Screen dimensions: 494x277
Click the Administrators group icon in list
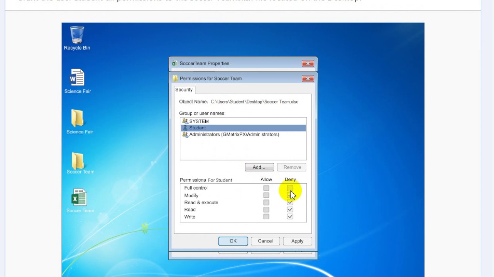click(x=185, y=134)
